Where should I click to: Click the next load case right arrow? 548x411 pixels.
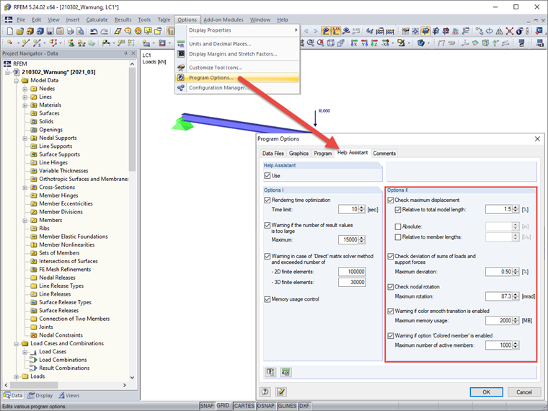pyautogui.click(x=316, y=32)
